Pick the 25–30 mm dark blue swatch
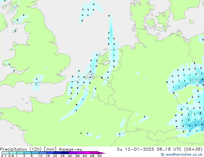204x157 pixels. [x=65, y=153]
